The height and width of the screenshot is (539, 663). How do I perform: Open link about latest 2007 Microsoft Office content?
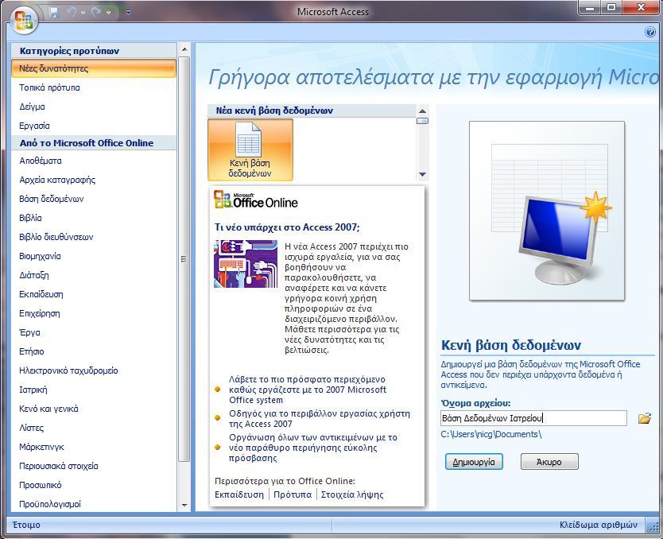coord(308,390)
